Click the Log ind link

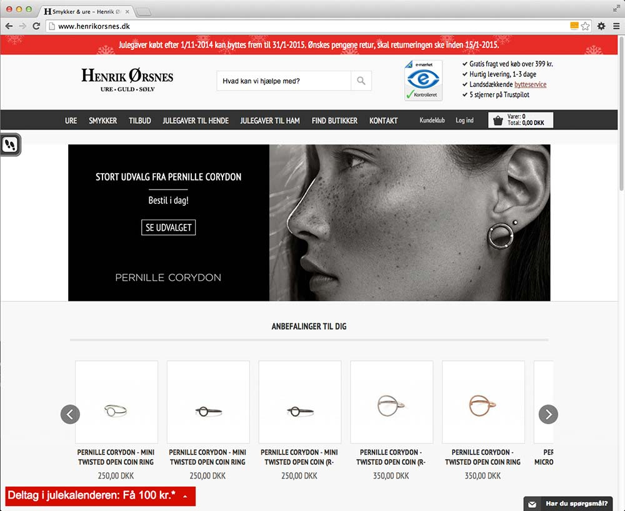pos(464,120)
